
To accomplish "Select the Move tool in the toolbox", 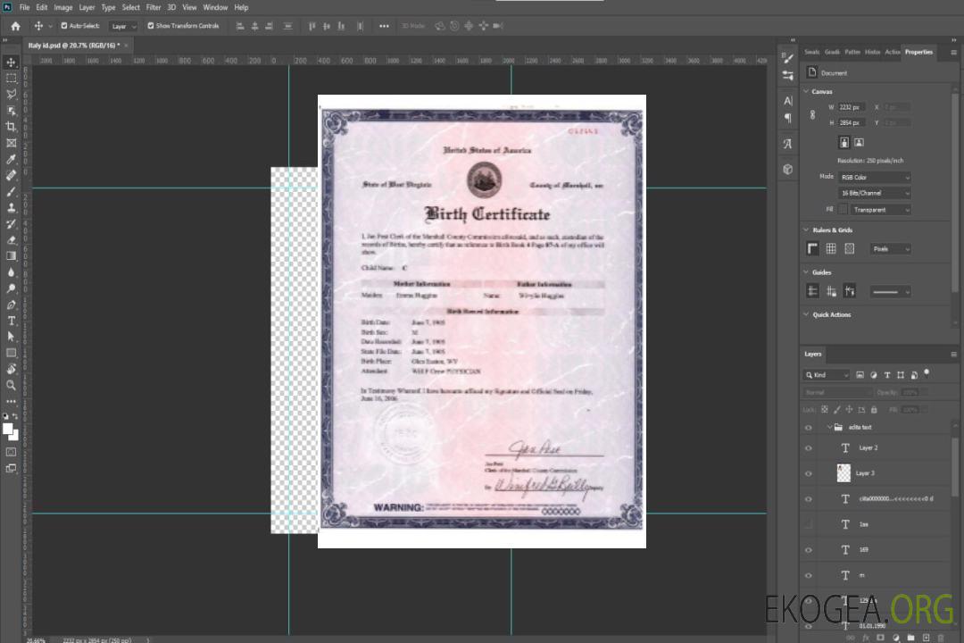I will (x=11, y=63).
